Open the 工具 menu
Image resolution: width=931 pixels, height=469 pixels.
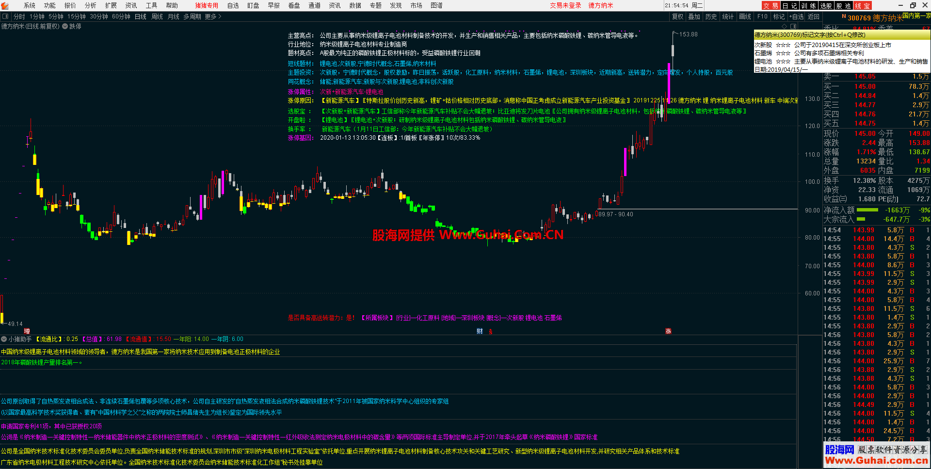152,5
